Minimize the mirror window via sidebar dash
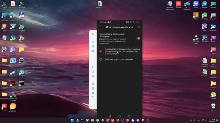The width and height of the screenshot is (220, 123). (x=93, y=38)
